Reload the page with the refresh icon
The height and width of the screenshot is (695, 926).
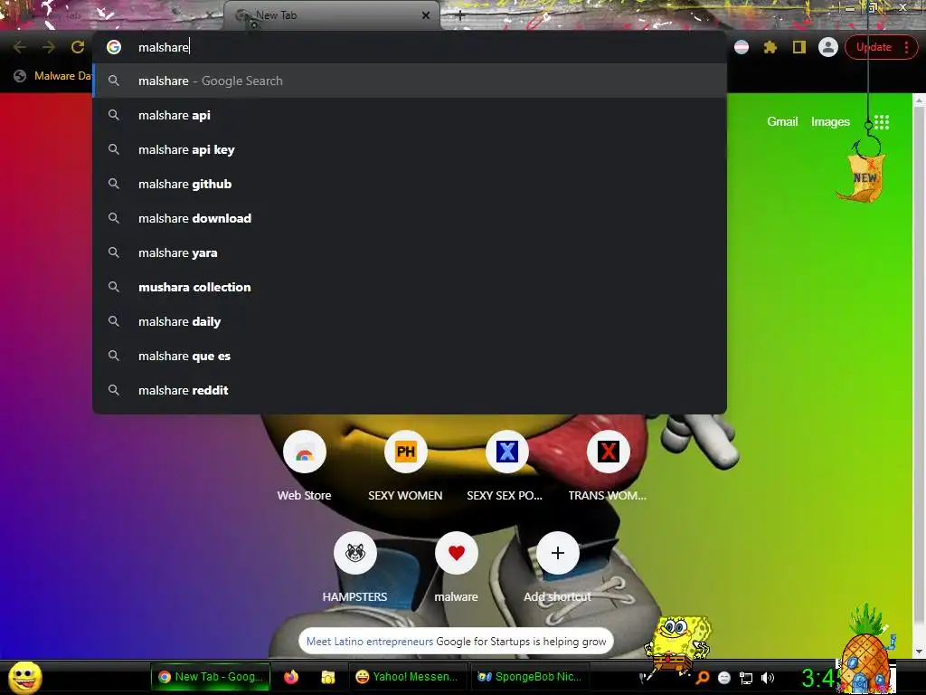point(78,47)
